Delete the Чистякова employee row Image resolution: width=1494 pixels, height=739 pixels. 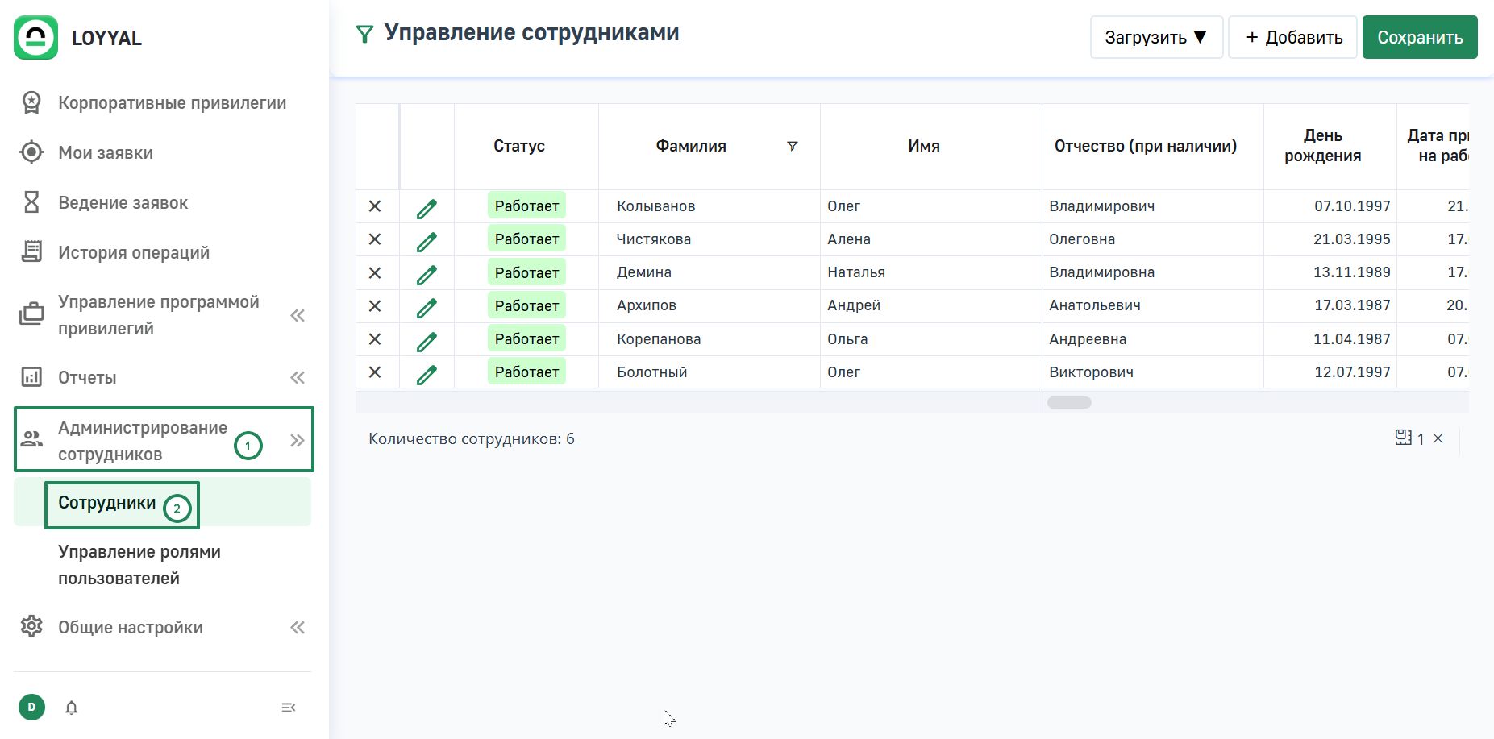pos(375,239)
